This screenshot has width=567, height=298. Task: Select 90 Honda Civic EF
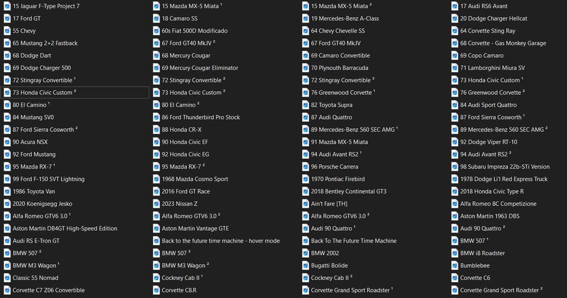point(185,142)
